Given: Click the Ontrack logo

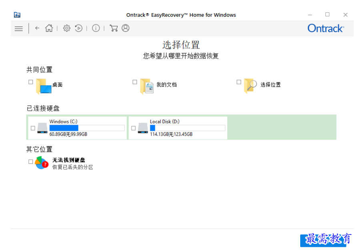Looking at the screenshot, I should (325, 28).
